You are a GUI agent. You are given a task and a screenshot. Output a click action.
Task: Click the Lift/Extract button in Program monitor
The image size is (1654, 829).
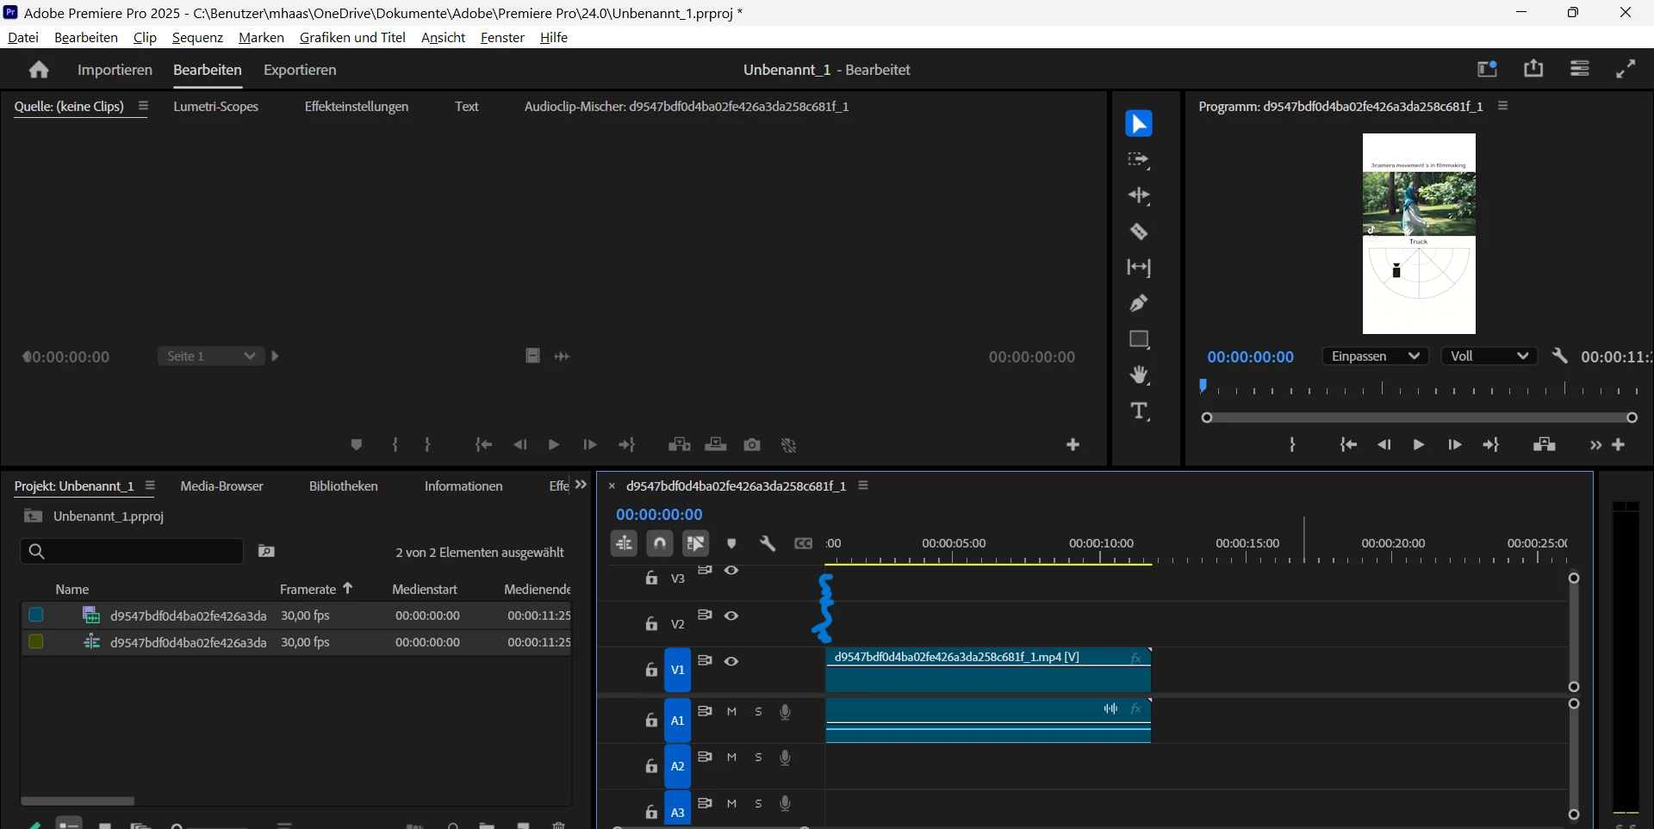click(1545, 445)
